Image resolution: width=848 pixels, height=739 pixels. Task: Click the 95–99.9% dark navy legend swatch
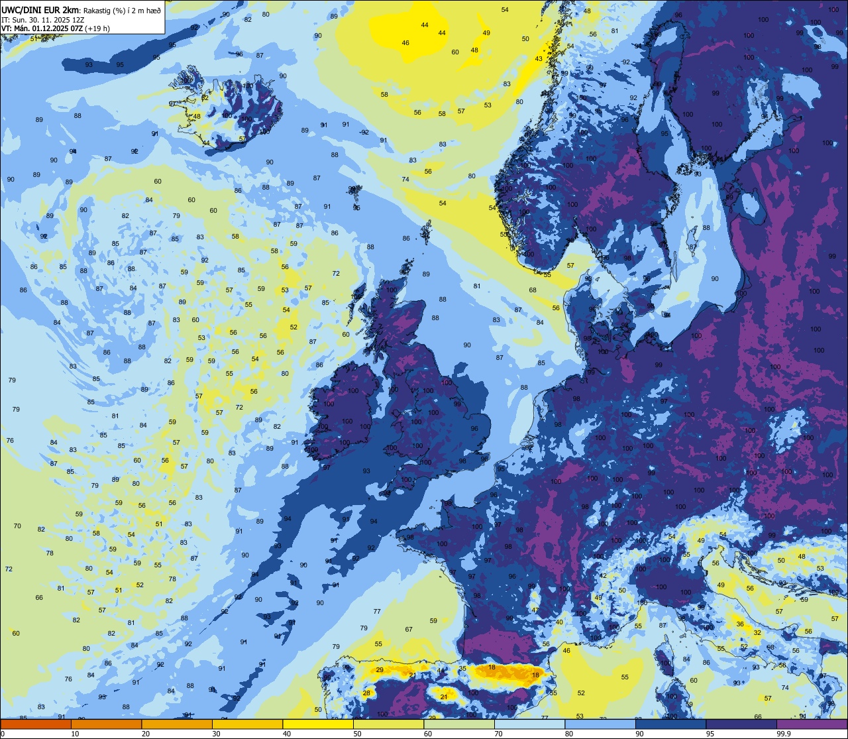pyautogui.click(x=741, y=724)
